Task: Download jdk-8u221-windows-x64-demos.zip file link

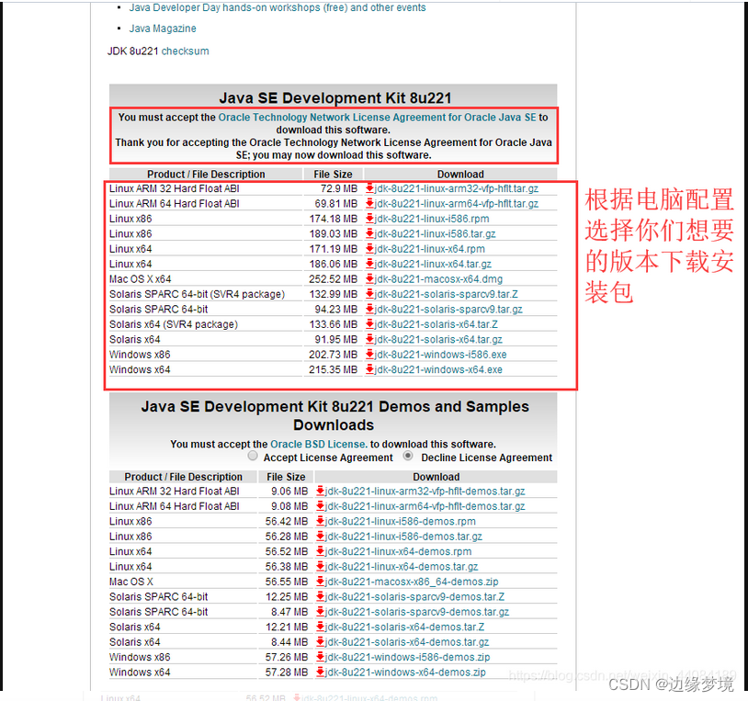Action: [x=405, y=673]
